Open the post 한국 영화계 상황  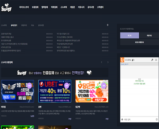(x=6, y=40)
